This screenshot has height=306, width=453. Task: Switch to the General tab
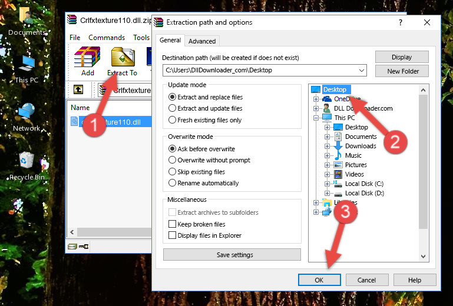170,40
